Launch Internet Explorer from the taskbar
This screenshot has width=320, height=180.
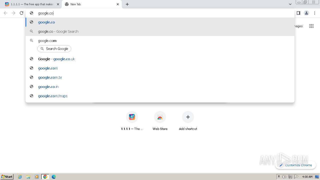tap(20, 177)
